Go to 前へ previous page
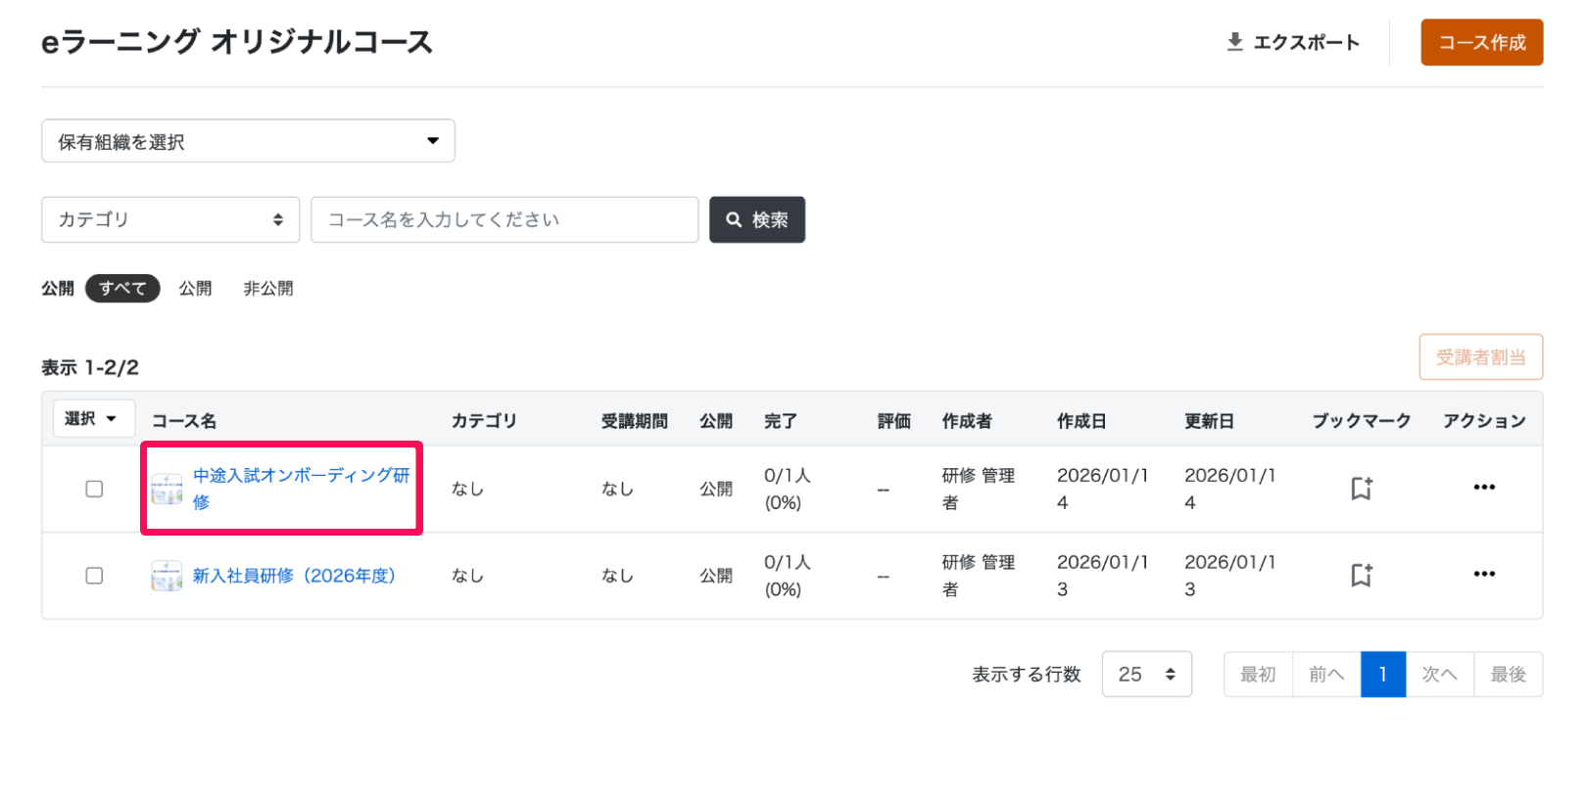Viewport: 1584px width, 797px height. click(x=1326, y=674)
